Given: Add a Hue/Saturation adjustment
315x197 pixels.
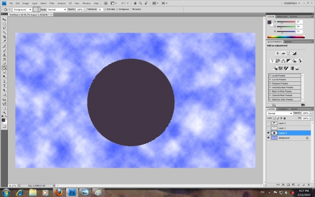Looking at the screenshot, I should tap(278, 60).
